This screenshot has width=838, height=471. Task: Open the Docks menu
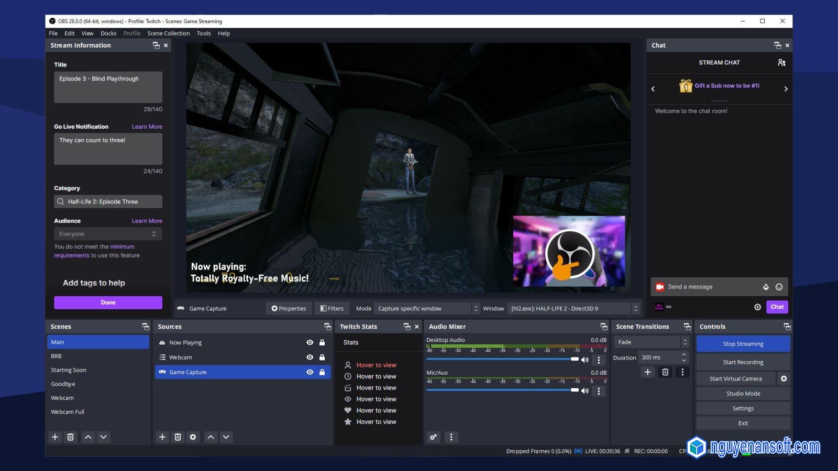(108, 33)
